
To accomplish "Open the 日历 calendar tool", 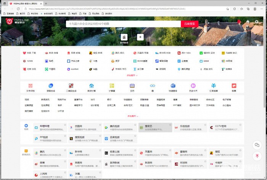I will 132,88.
